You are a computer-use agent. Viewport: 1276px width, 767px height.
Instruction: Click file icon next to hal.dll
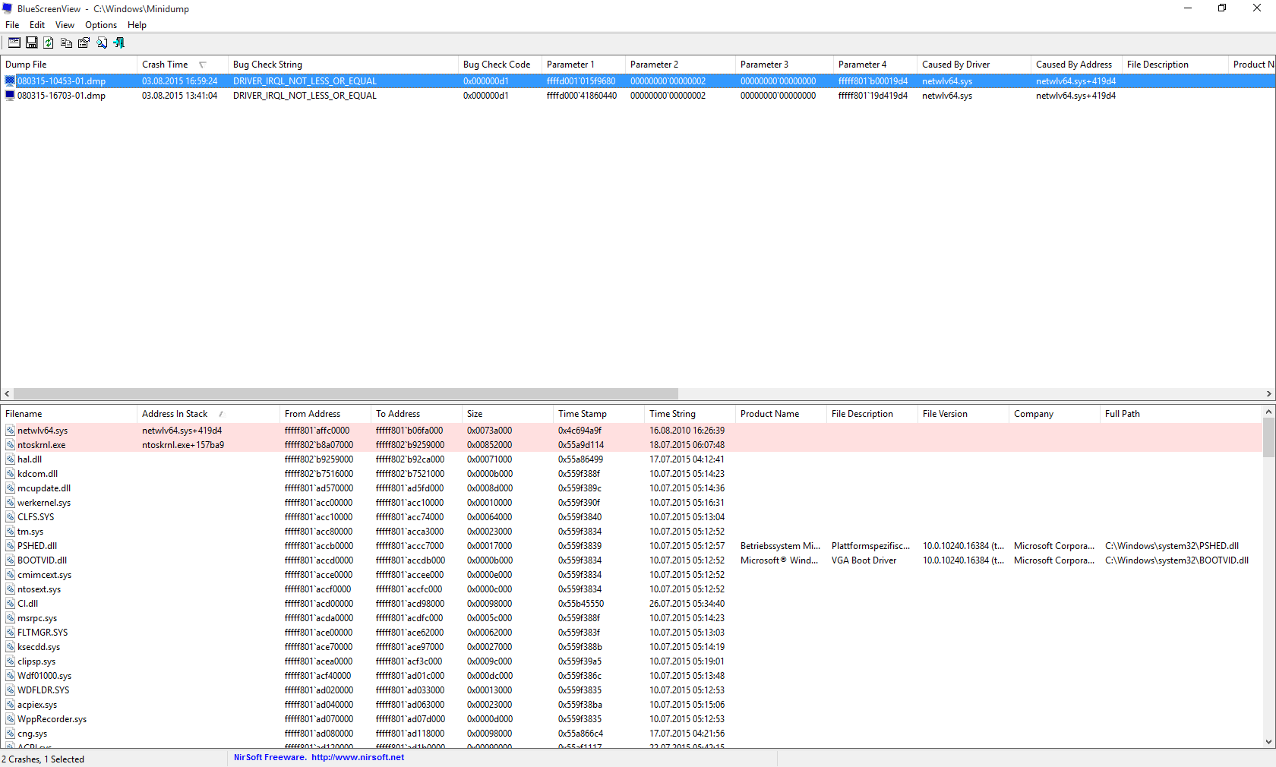(11, 459)
